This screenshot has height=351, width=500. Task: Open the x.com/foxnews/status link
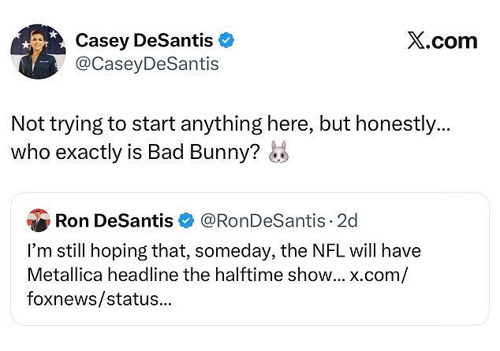click(x=237, y=289)
